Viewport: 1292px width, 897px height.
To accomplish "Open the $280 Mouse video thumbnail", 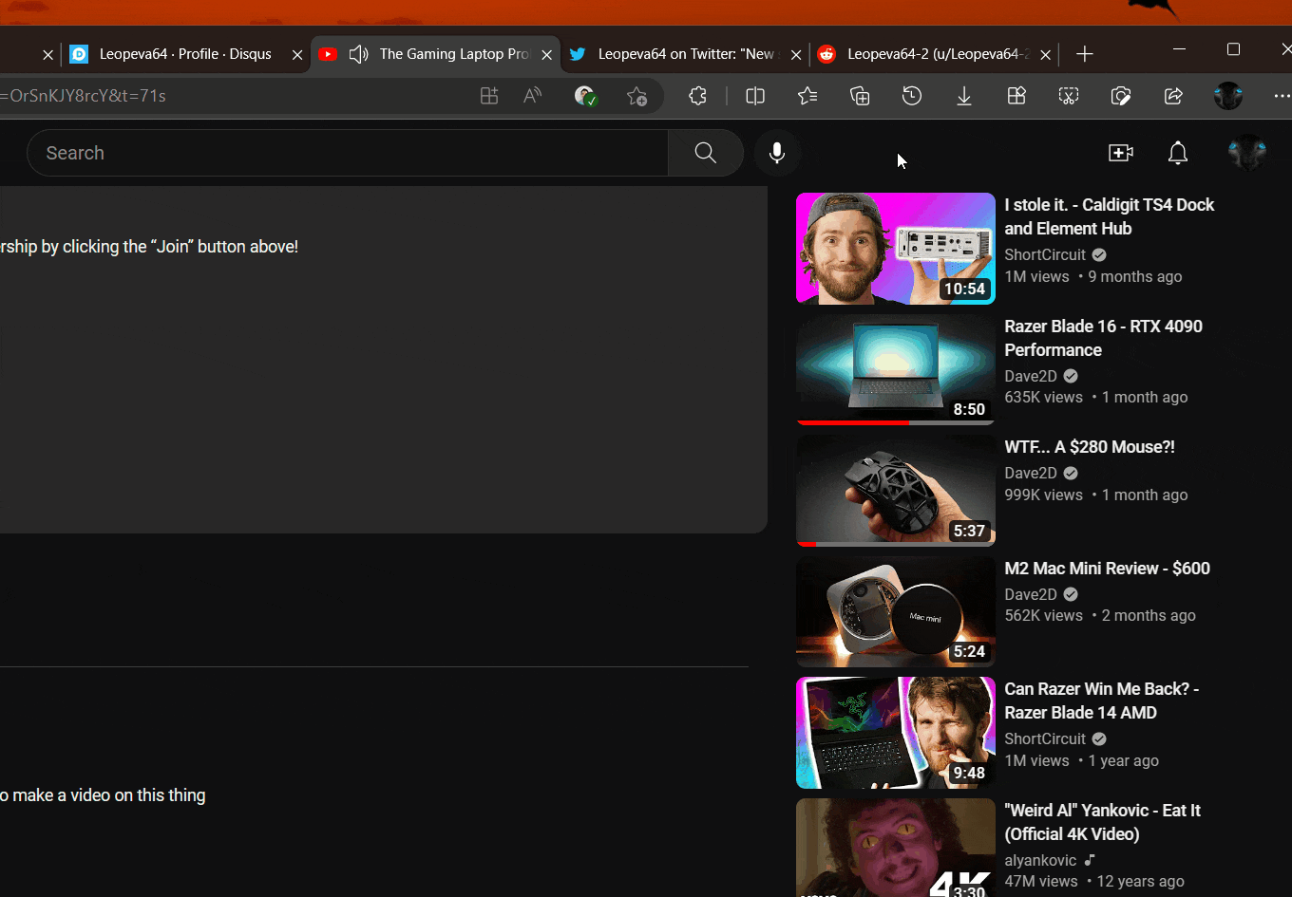I will point(896,491).
